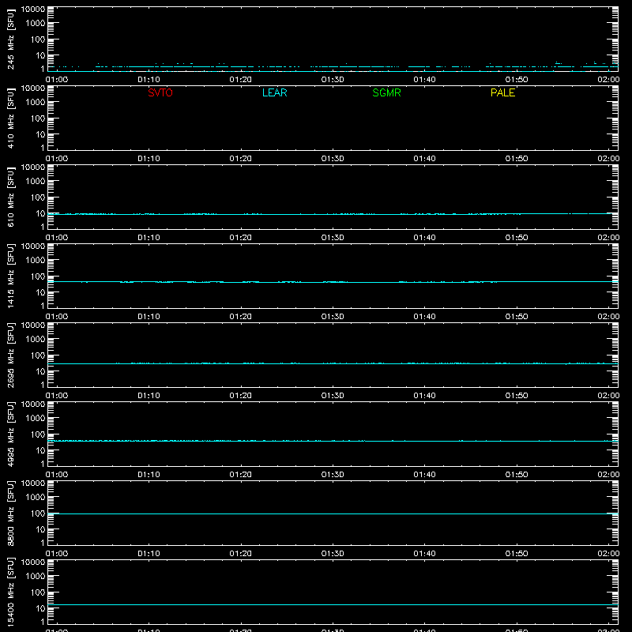Viewport: 632px width, 632px height.
Task: Click the 1000 tick label on 2695 MHz axis
Action: [36, 340]
